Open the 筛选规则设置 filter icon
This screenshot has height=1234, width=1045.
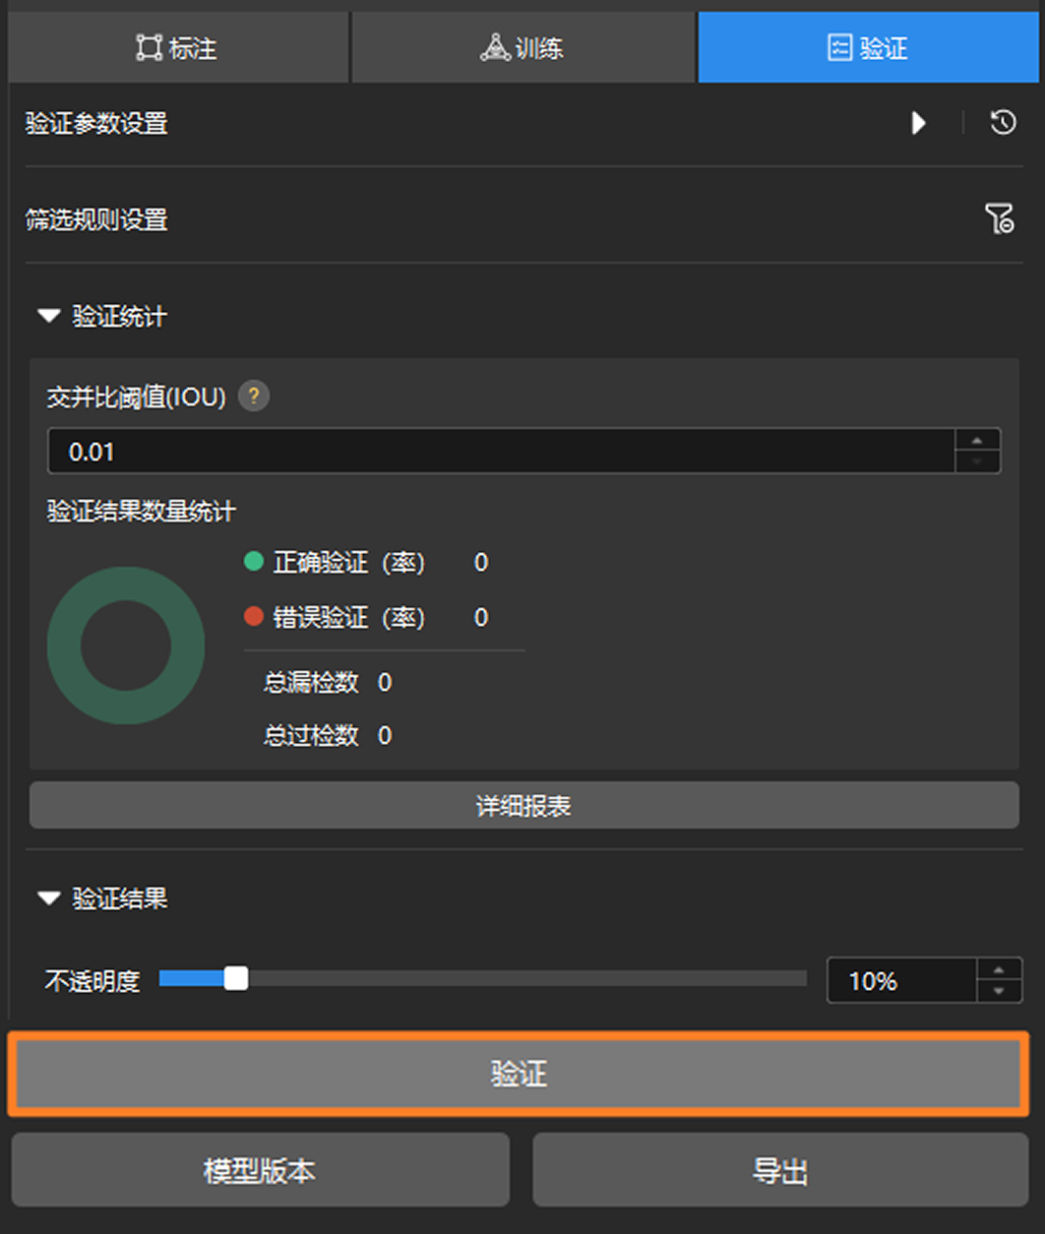[x=1000, y=218]
